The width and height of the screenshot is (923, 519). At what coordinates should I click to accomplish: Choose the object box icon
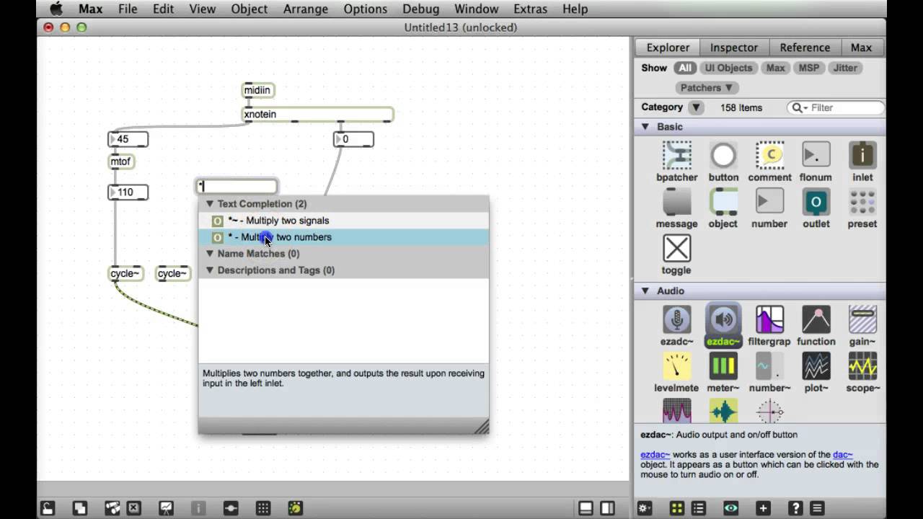point(723,203)
